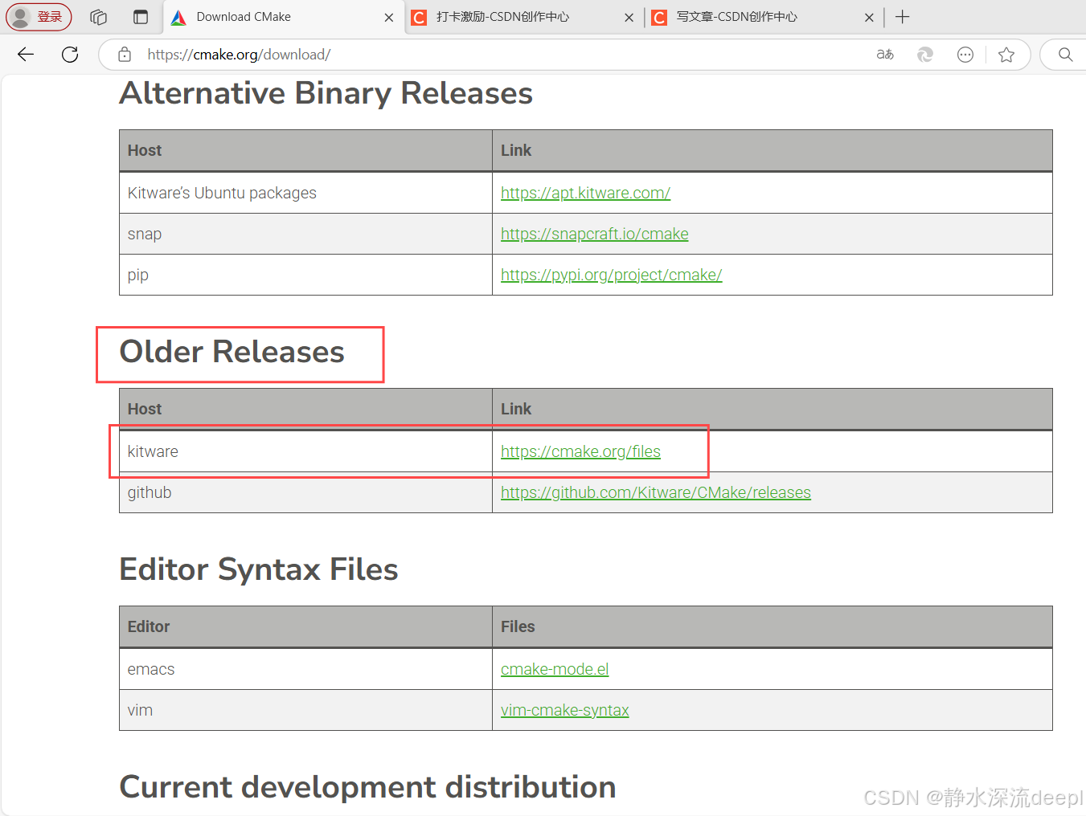Click the browser back arrow
The image size is (1086, 816).
(x=26, y=55)
